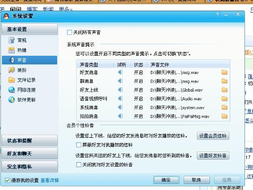Click the 状态 column header

(139, 64)
